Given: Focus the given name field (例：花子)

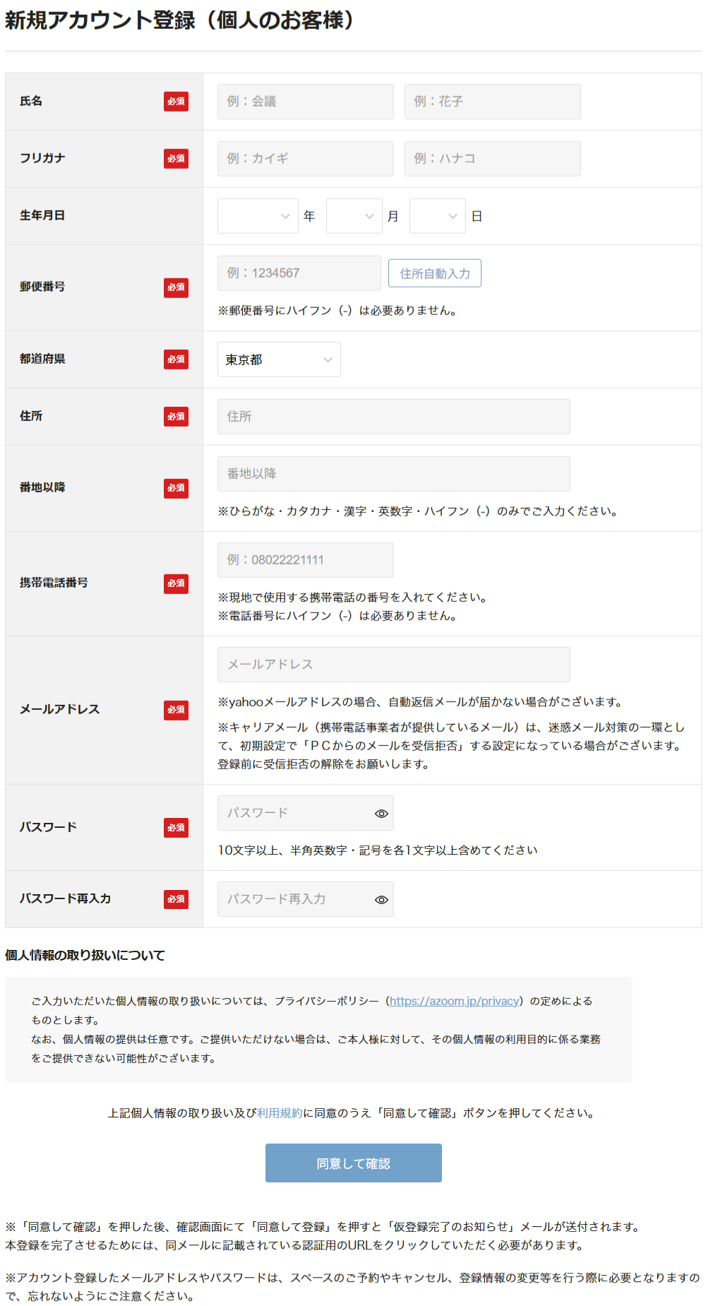Looking at the screenshot, I should (492, 102).
